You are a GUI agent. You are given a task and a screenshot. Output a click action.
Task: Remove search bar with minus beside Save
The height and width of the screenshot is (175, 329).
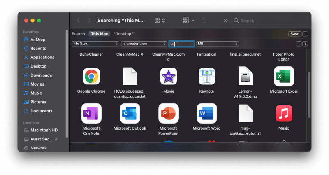click(305, 34)
